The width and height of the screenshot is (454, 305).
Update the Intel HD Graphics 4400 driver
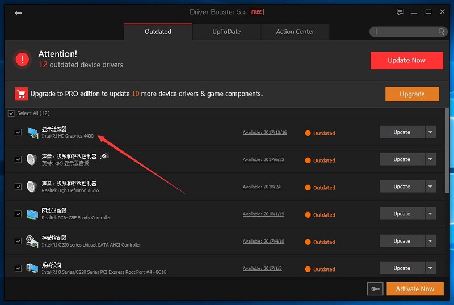coord(402,132)
